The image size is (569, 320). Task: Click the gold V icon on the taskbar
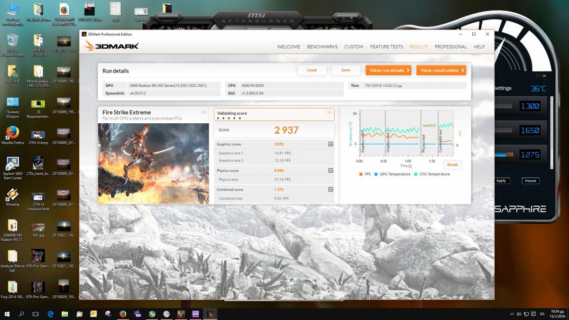(x=181, y=314)
